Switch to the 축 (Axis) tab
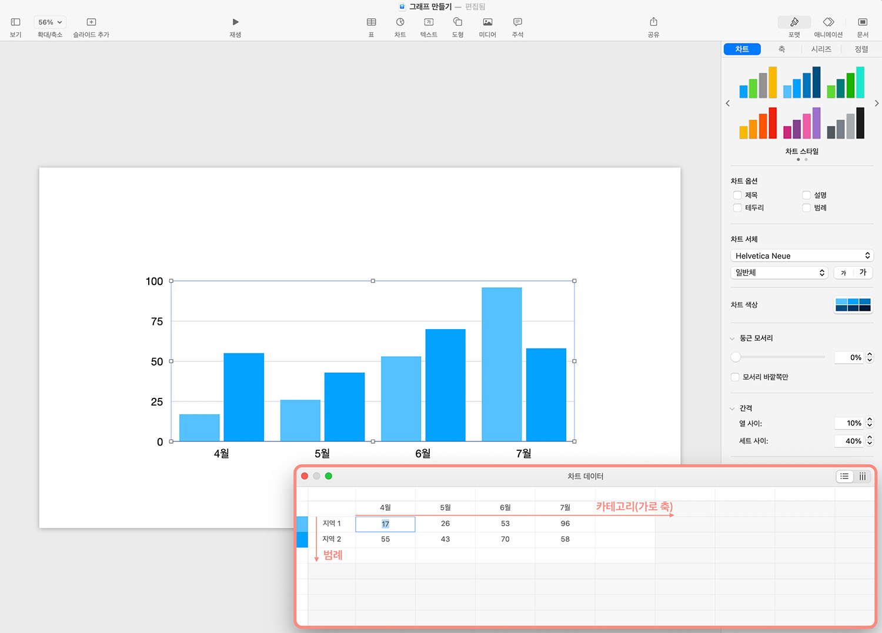The image size is (882, 633). [x=781, y=49]
